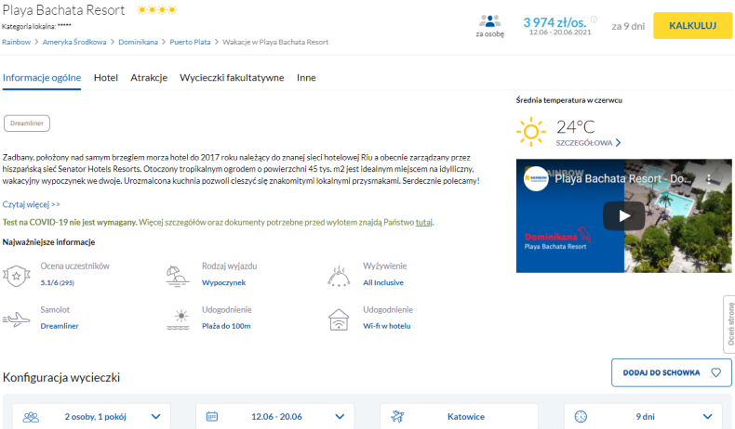Open the Oceń stronę side tab
Screen dimensions: 735x429
tap(729, 324)
